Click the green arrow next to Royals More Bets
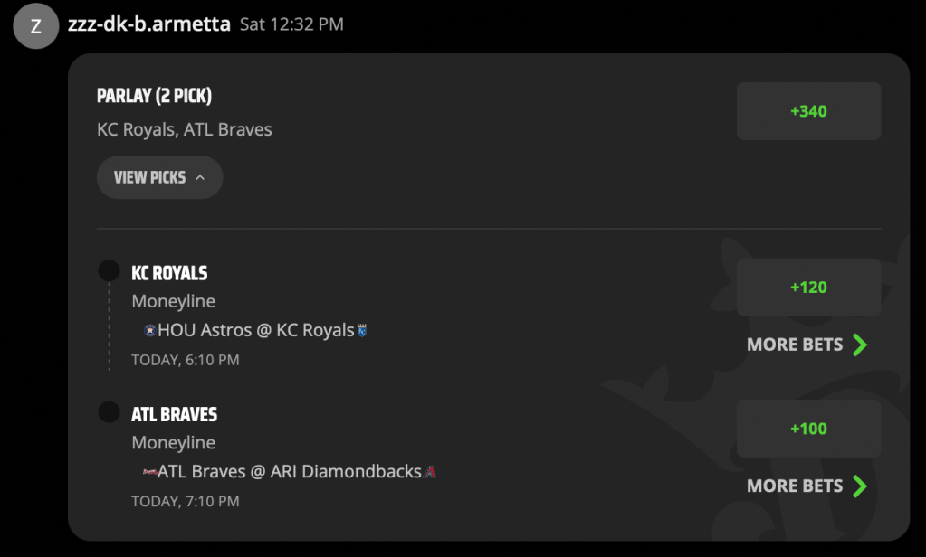The width and height of the screenshot is (926, 557). pyautogui.click(x=861, y=344)
